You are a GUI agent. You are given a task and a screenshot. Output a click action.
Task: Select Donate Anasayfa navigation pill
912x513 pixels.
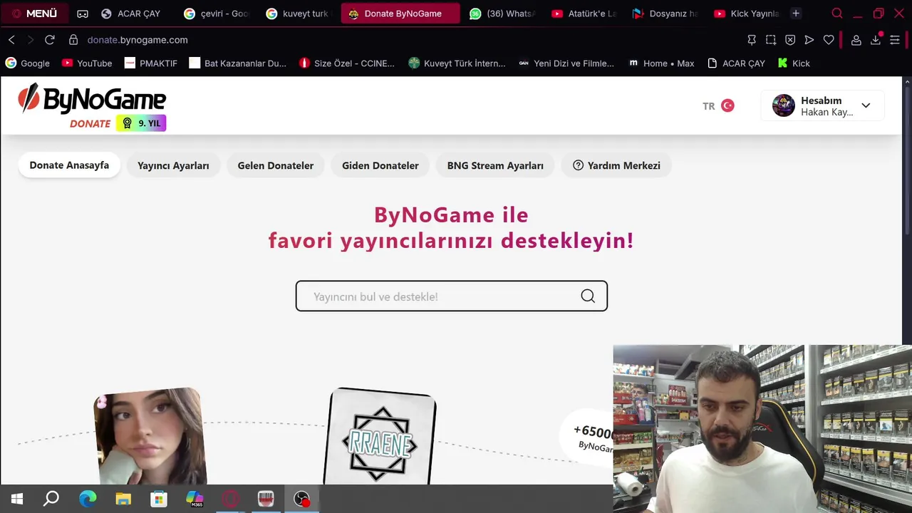tap(69, 165)
